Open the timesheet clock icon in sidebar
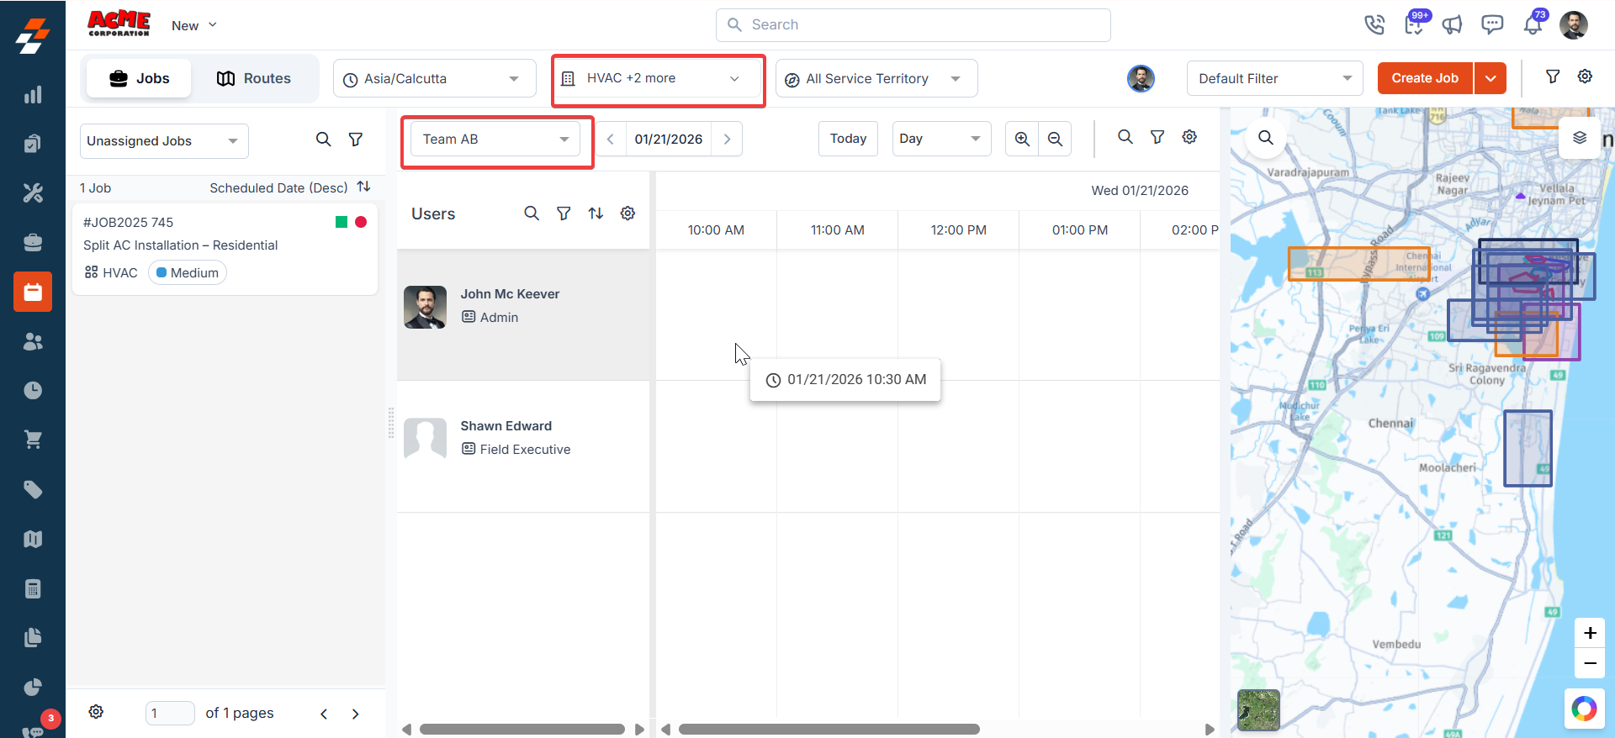Viewport: 1615px width, 738px height. [x=33, y=390]
